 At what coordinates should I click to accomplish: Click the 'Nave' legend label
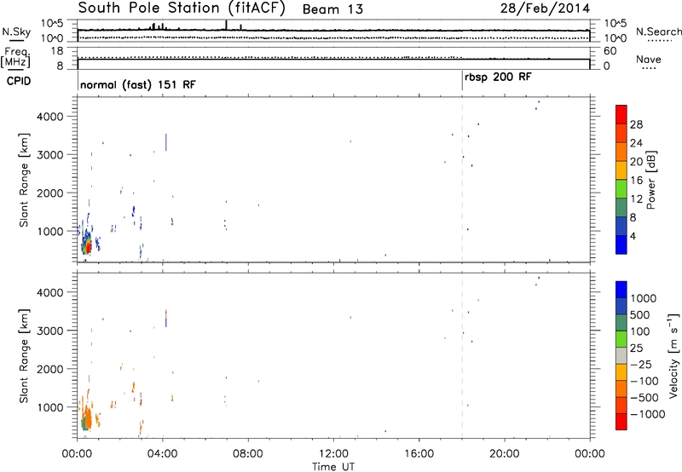pos(649,60)
